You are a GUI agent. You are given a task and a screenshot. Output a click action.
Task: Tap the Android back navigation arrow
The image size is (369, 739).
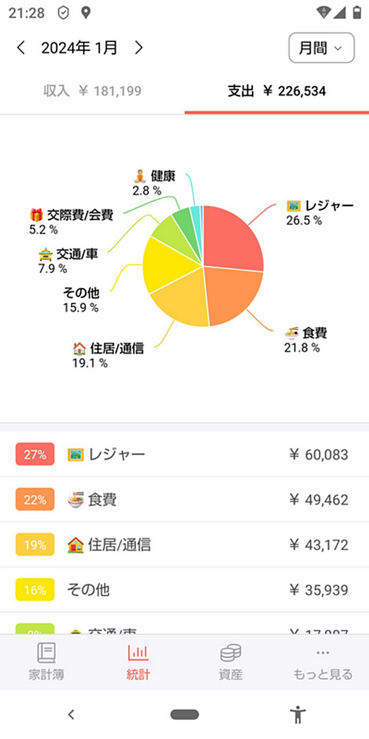pyautogui.click(x=71, y=714)
